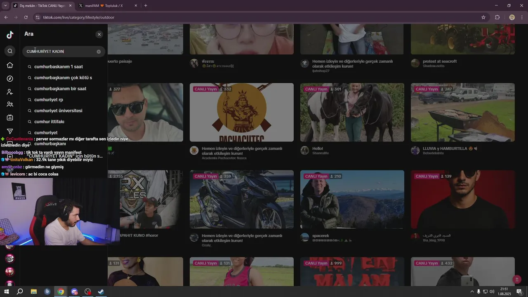The height and width of the screenshot is (297, 528).
Task: Select the plain 'cumhuriyet' suggestion
Action: [x=64, y=133]
